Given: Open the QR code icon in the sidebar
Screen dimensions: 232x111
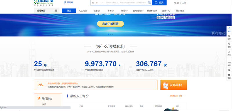Looking at the screenshot, I should (229, 70).
